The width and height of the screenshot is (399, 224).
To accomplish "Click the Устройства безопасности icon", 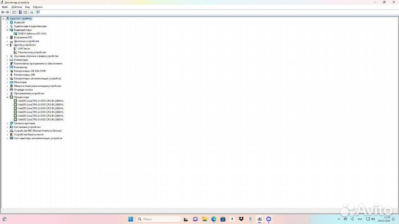I will (x=12, y=134).
